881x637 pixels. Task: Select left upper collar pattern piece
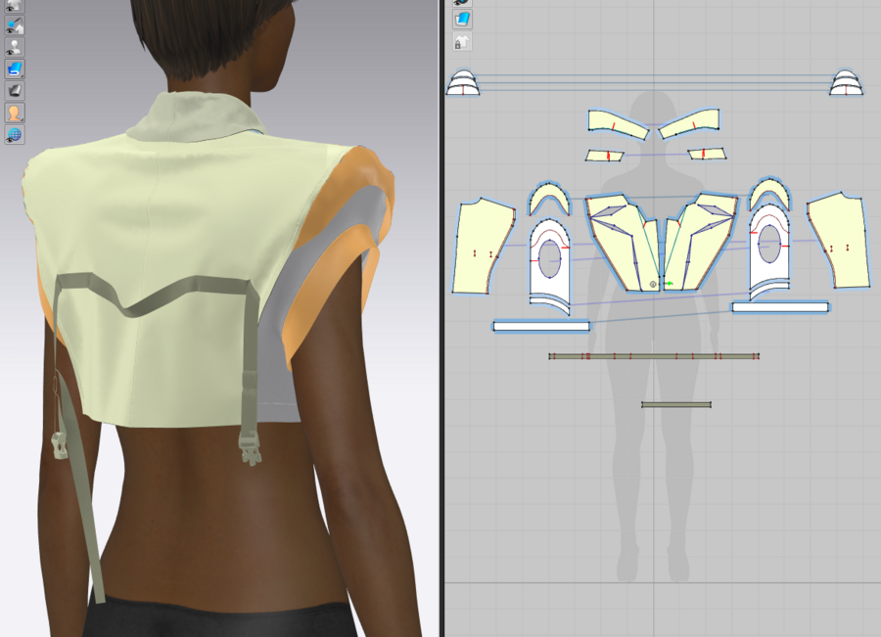click(618, 124)
